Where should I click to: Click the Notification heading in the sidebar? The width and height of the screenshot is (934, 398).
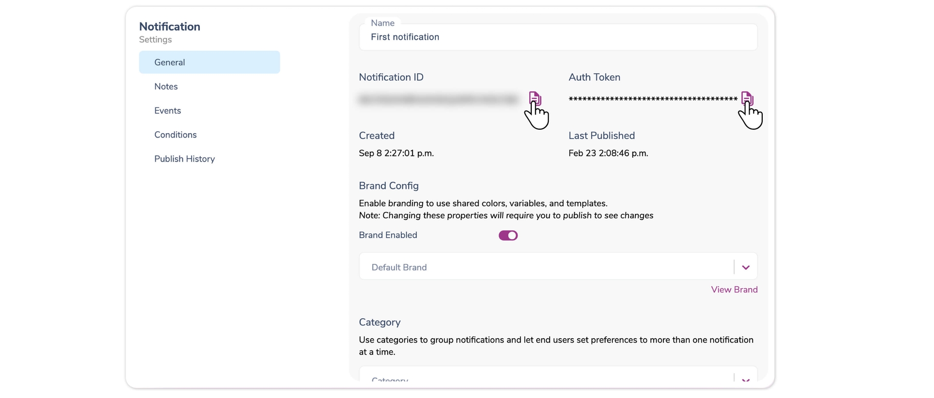pos(169,27)
